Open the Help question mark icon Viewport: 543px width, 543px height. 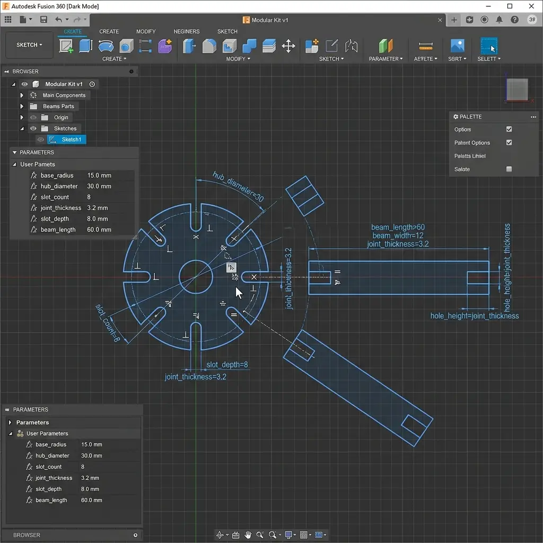click(x=514, y=20)
